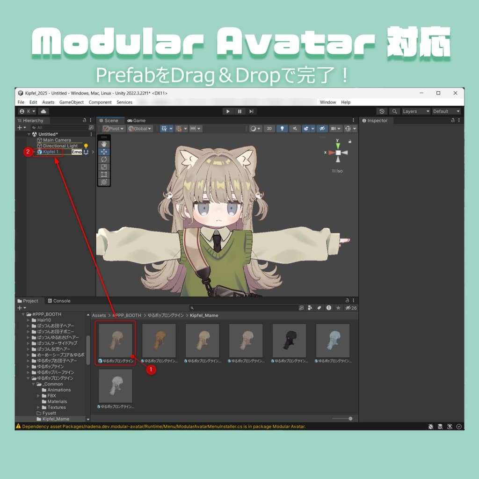
Task: Lock the Hierarchy panel
Action: click(x=85, y=120)
